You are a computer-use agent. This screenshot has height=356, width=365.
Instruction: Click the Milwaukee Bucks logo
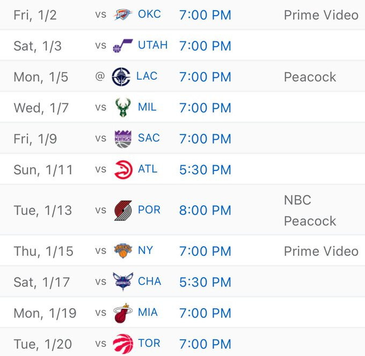pos(123,108)
